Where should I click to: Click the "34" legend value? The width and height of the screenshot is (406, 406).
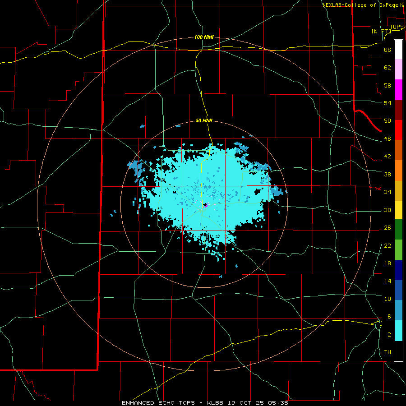tap(388, 192)
